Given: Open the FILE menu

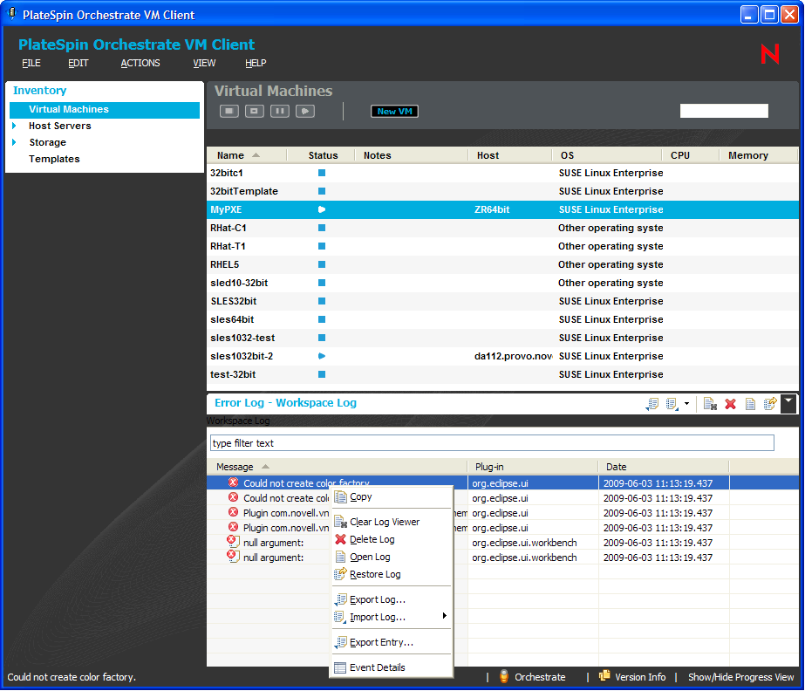Looking at the screenshot, I should [31, 63].
